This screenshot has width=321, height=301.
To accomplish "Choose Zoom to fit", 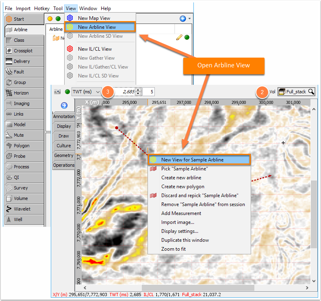I will point(199,249).
